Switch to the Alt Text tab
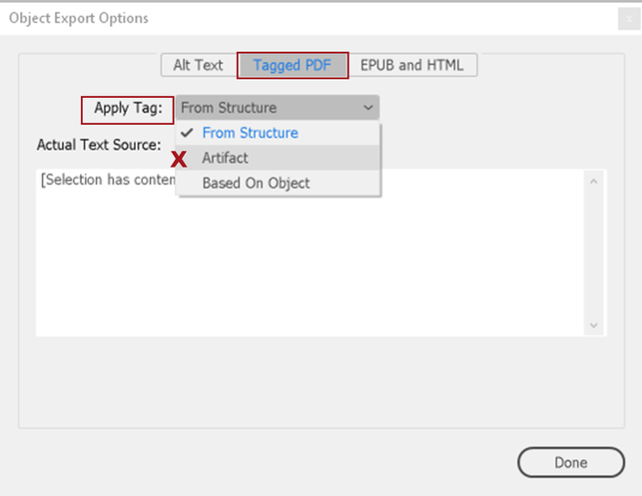 [x=198, y=66]
